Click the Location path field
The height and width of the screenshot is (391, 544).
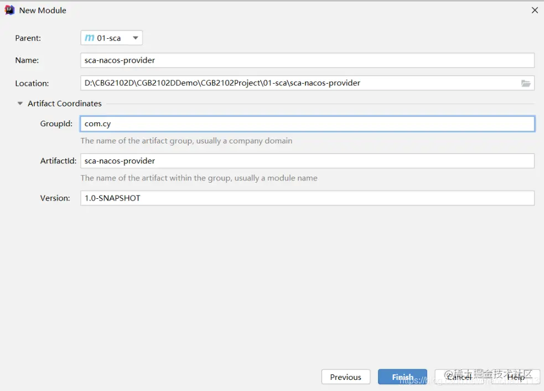tap(307, 83)
